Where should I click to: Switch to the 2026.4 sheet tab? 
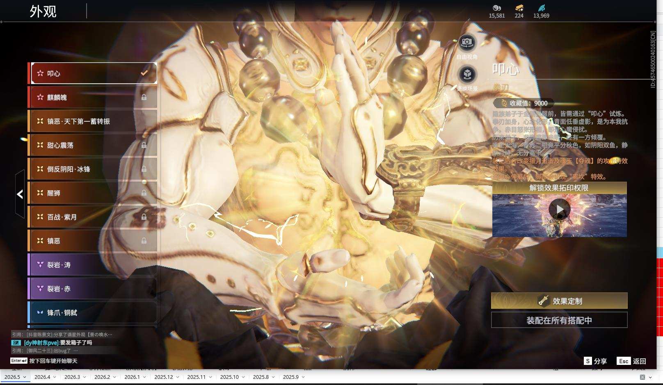pyautogui.click(x=42, y=377)
